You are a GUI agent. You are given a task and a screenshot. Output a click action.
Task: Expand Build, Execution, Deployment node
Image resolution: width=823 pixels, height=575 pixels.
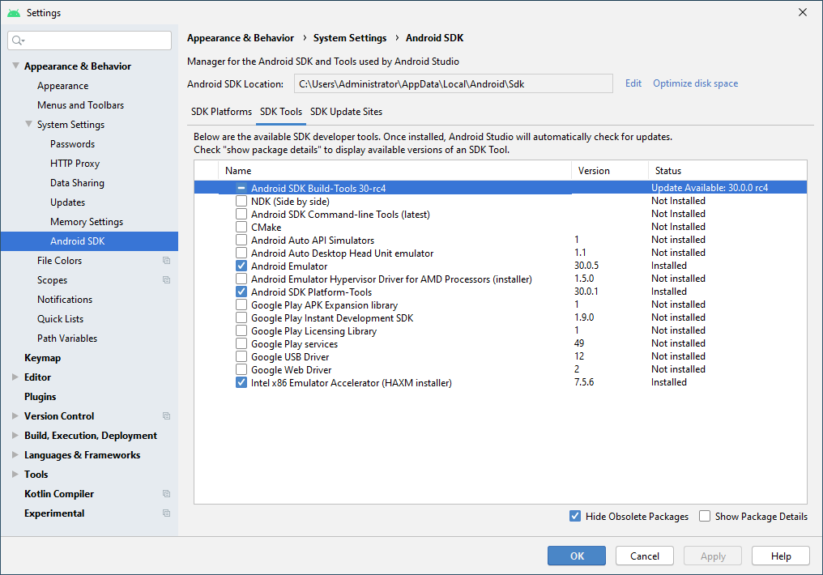(15, 436)
